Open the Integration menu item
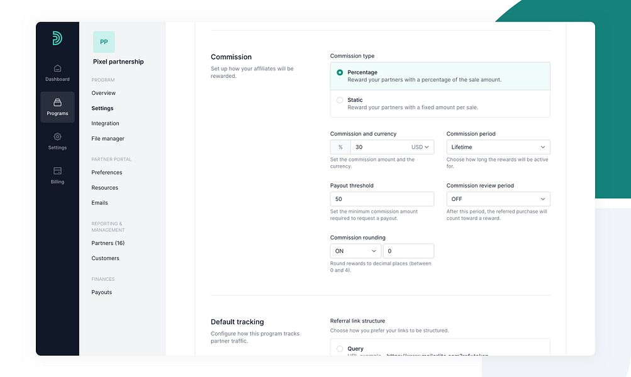The width and height of the screenshot is (631, 377). 105,123
